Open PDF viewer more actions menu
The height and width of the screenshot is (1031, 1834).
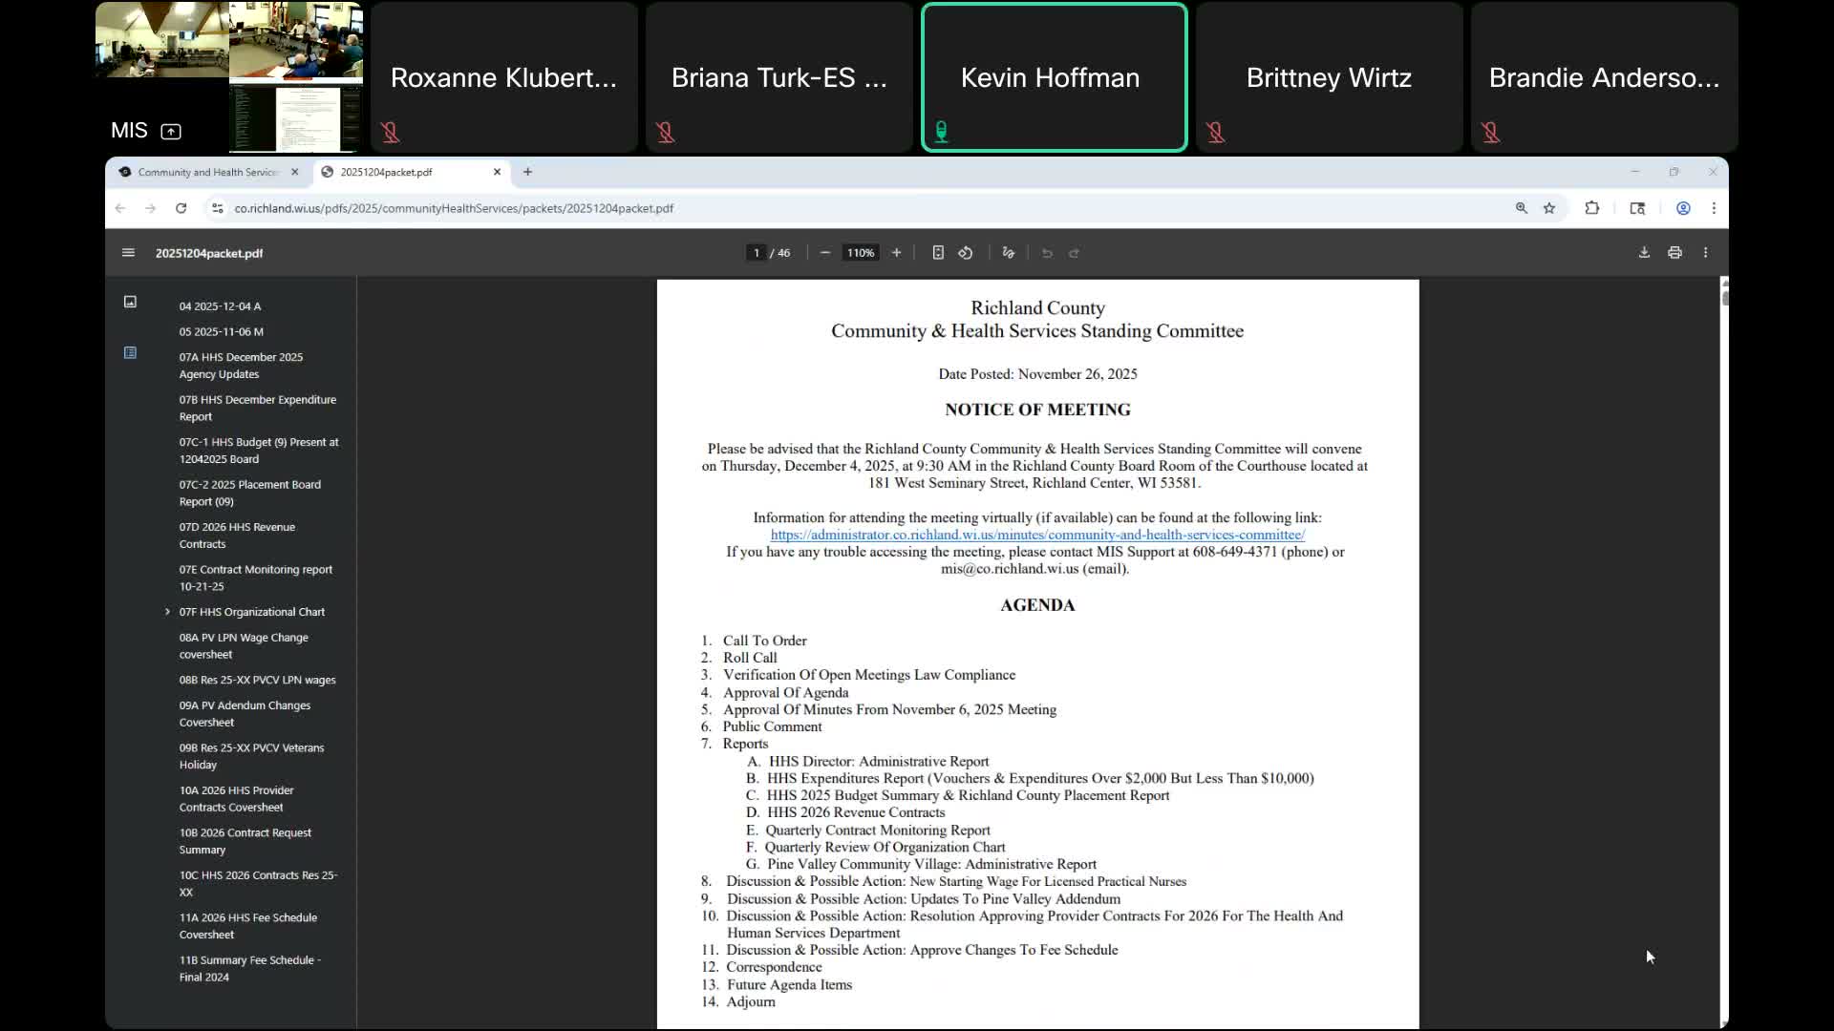pyautogui.click(x=1705, y=253)
